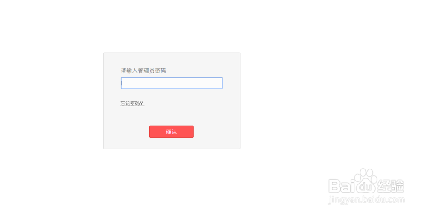Submit using the 确认 button

pos(172,132)
